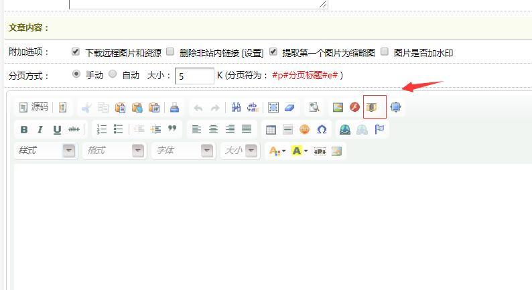Align text right
532x290 pixels.
click(x=230, y=129)
